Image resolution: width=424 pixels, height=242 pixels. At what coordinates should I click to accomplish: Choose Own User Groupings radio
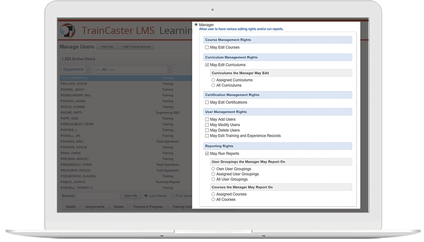(213, 169)
